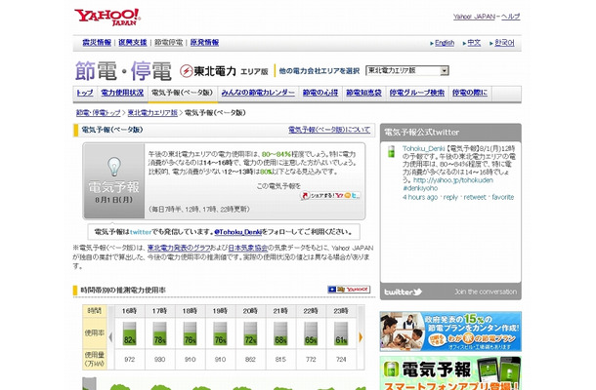Open the ヘルプ help link
This screenshot has height=390, width=596.
(510, 17)
